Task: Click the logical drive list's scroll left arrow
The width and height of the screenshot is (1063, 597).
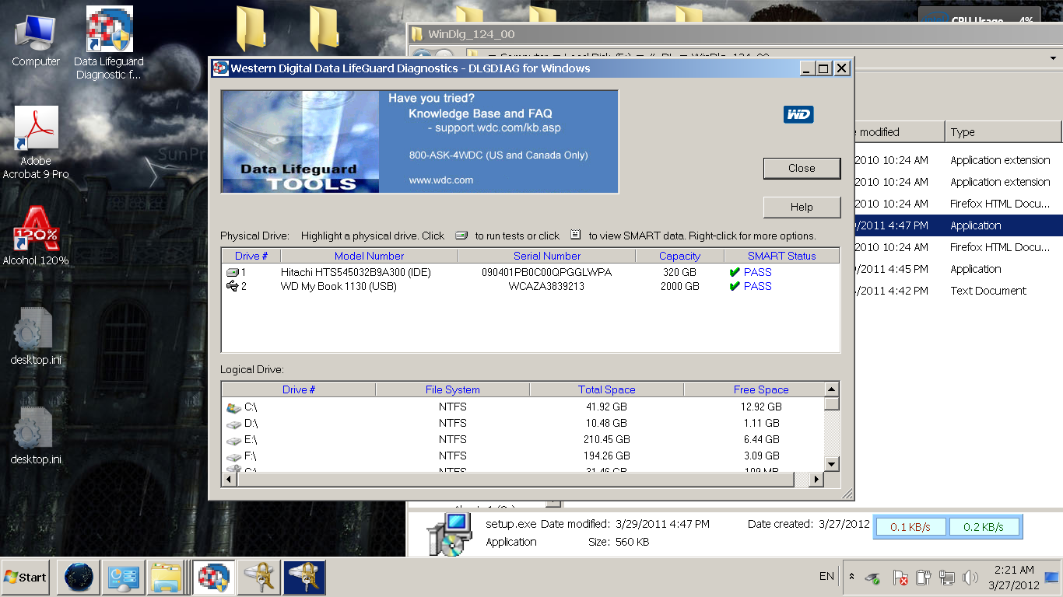Action: pos(230,480)
